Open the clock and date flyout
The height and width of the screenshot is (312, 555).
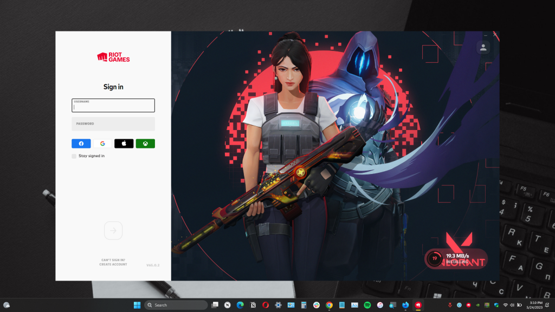534,305
